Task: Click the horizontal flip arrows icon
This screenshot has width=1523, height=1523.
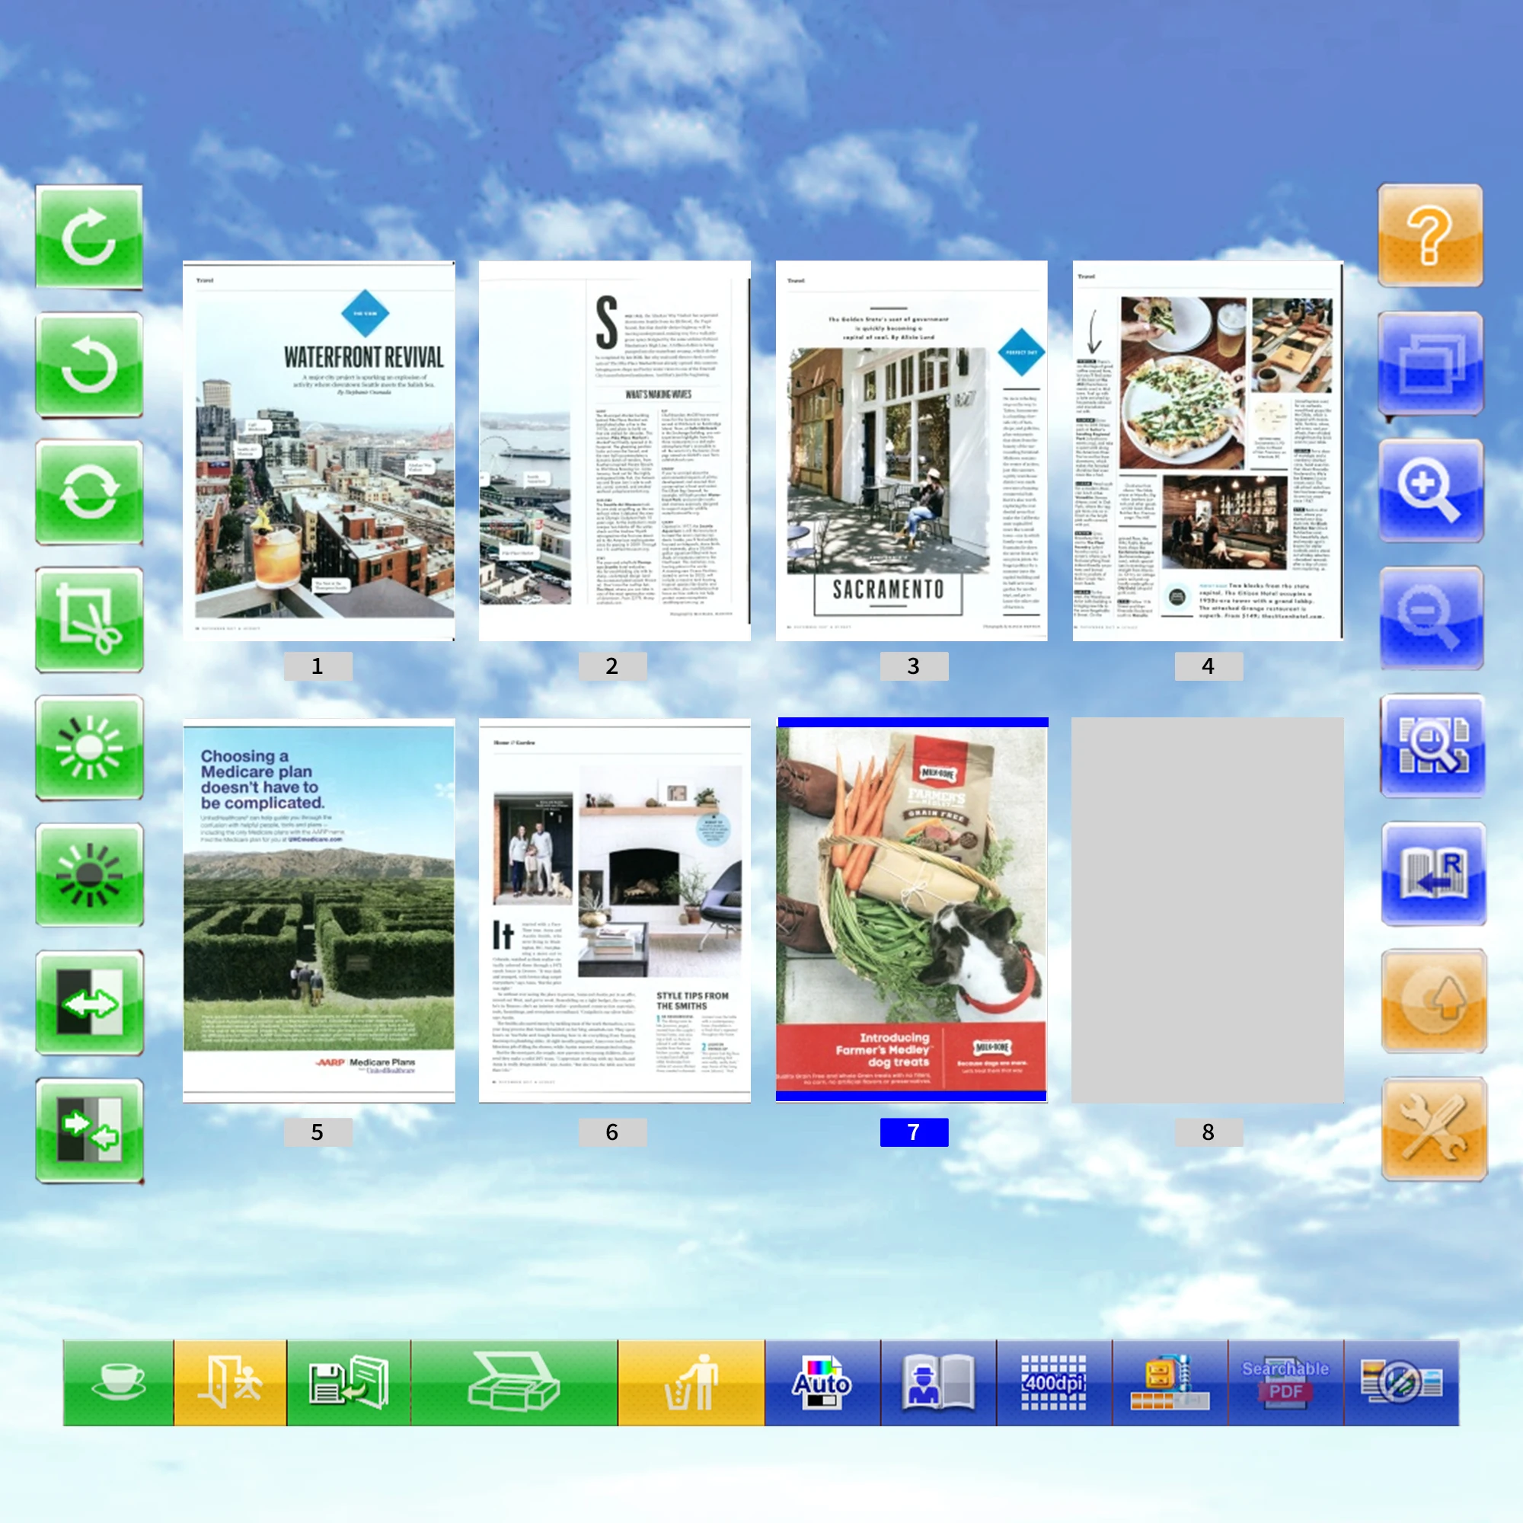Action: tap(89, 1003)
